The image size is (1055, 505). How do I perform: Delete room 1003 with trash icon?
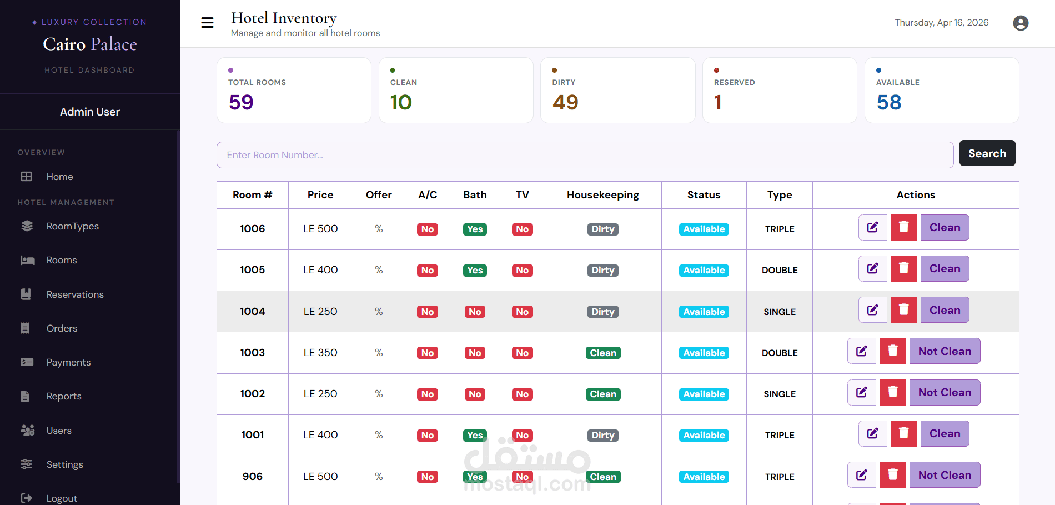pyautogui.click(x=893, y=351)
